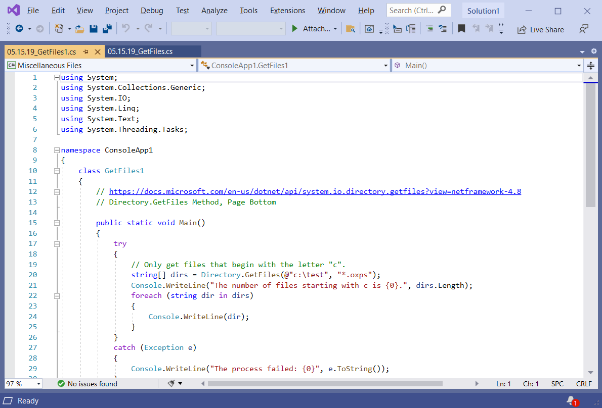Screen dimensions: 602x408
Task: Decrease line indent icon
Action: [429, 28]
